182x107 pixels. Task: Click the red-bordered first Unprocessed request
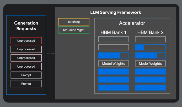[26, 41]
